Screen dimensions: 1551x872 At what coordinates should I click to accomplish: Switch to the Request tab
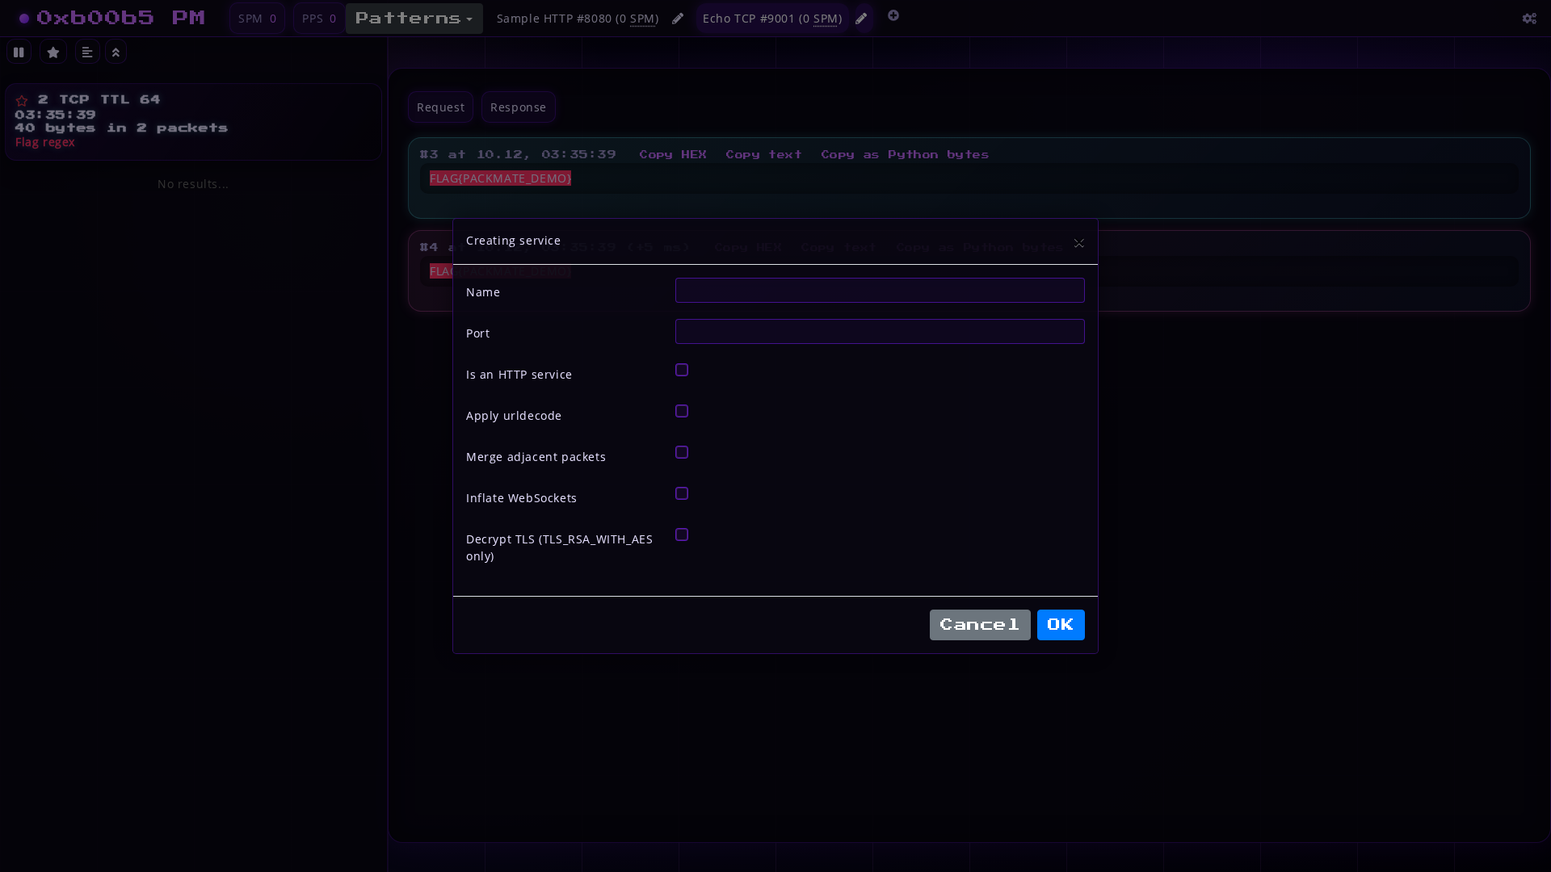click(x=440, y=107)
